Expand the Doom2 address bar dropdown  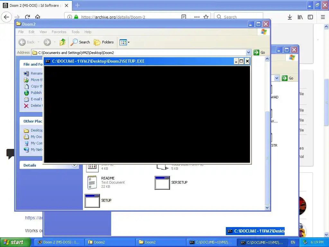coord(248,52)
